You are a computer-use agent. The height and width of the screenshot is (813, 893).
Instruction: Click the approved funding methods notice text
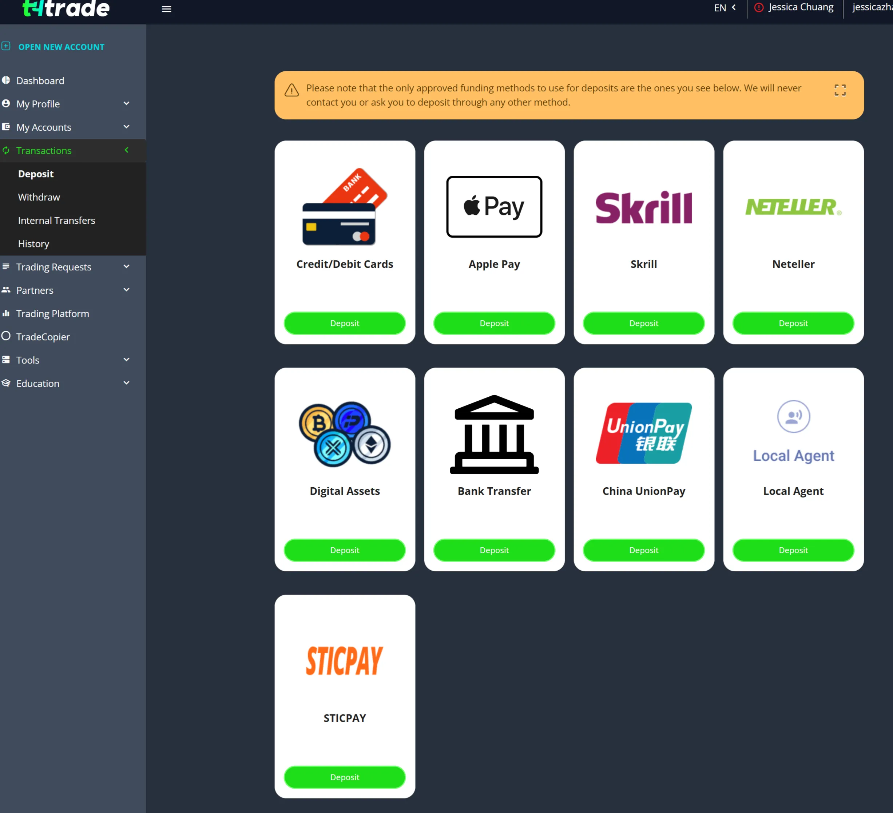554,95
